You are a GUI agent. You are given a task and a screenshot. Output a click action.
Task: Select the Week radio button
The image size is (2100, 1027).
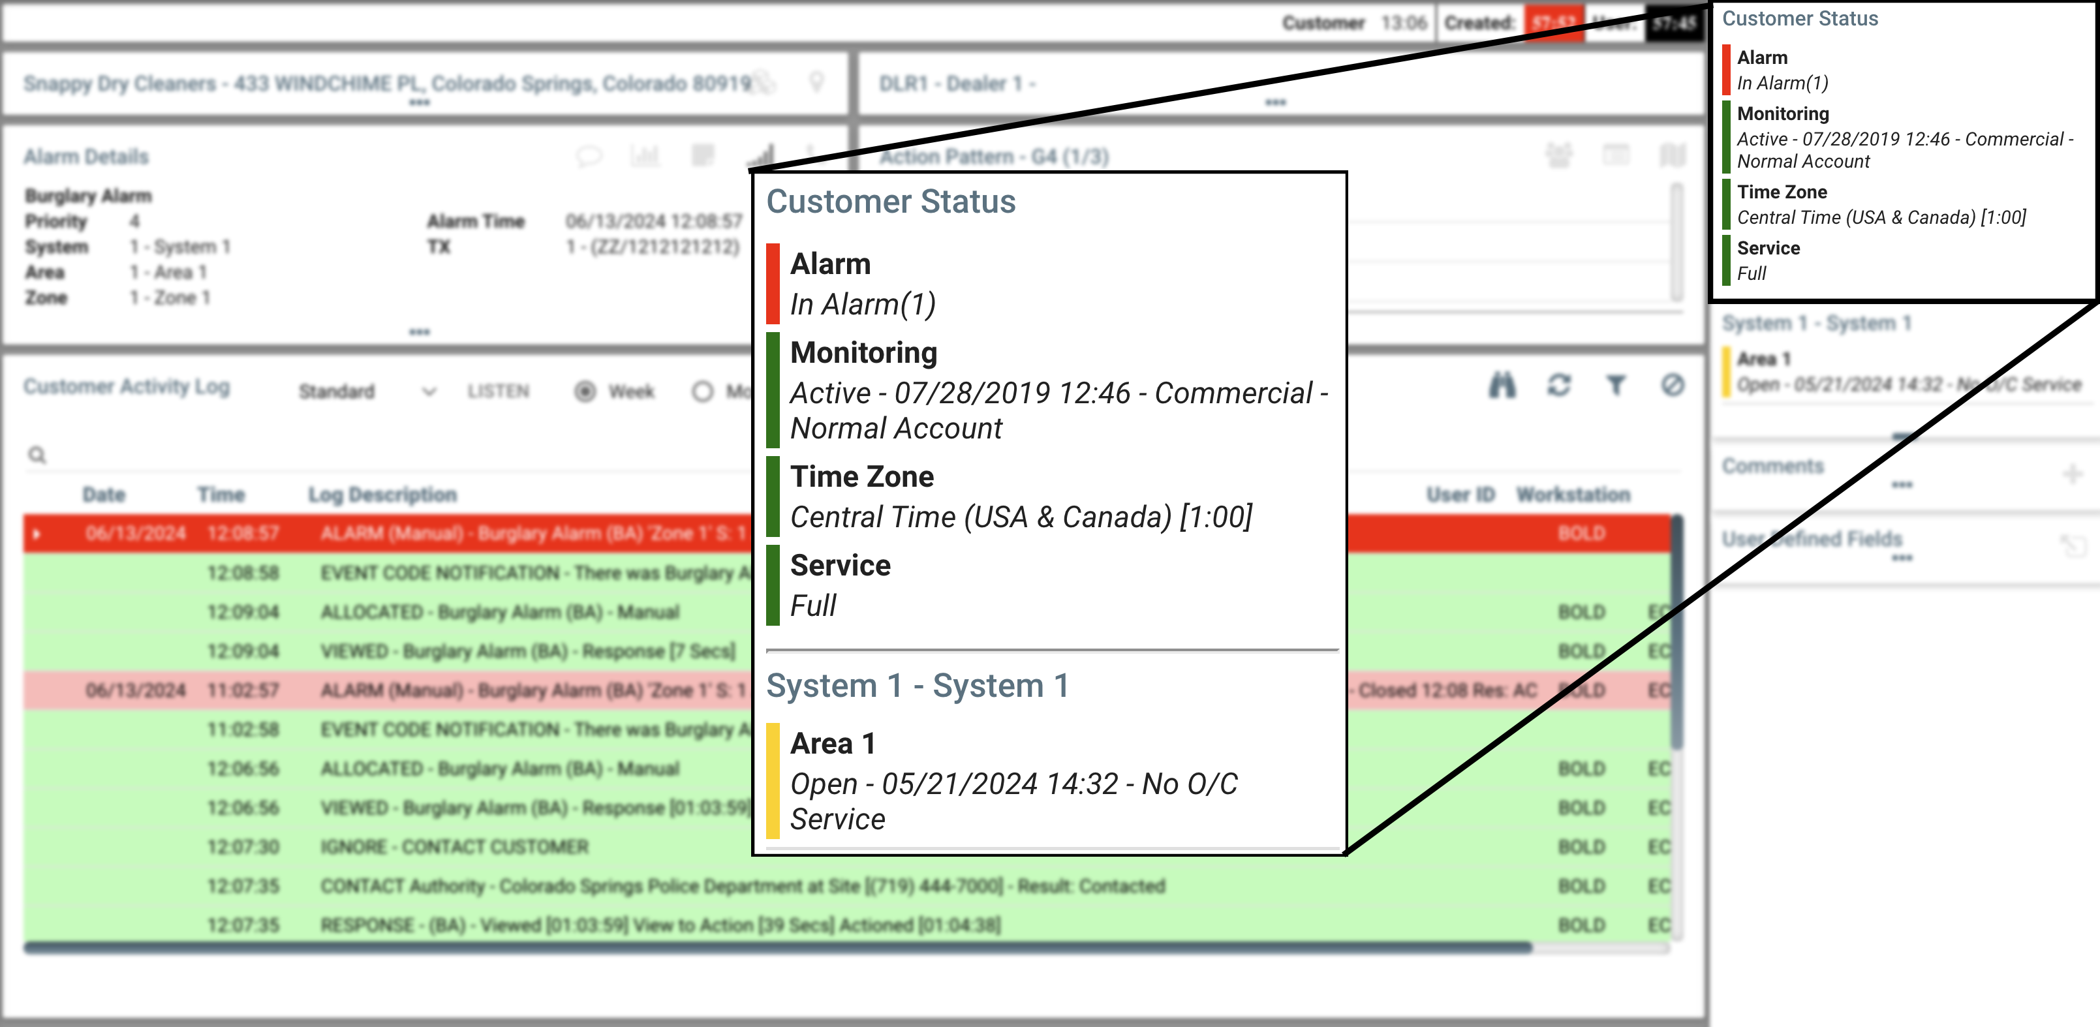click(x=585, y=391)
